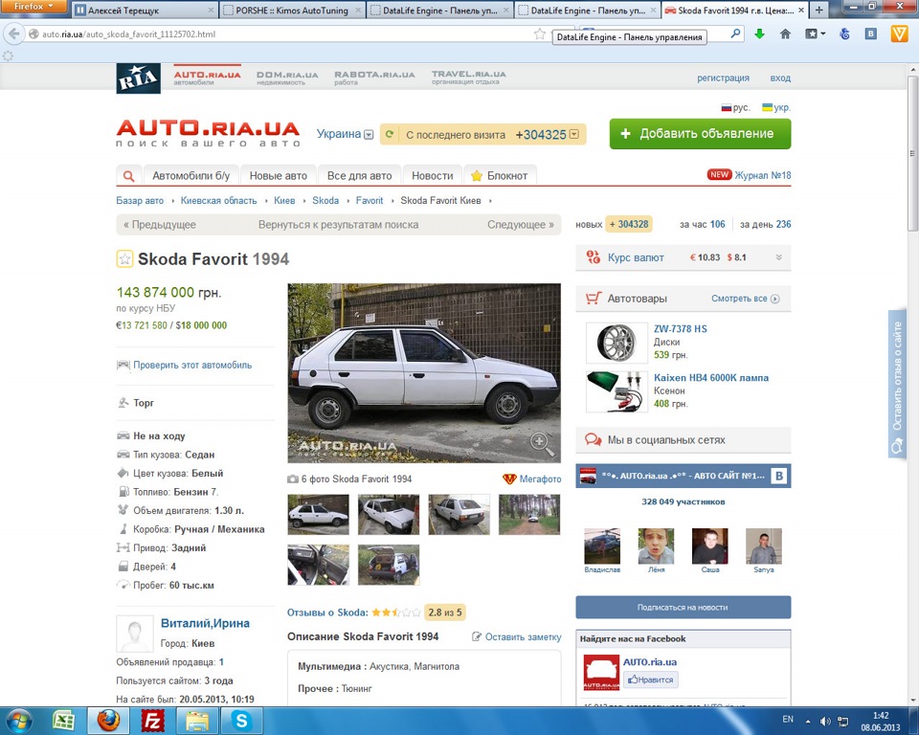Screen dimensions: 919x735
Task: Click '« Предыдущее' listing link
Action: click(x=160, y=225)
